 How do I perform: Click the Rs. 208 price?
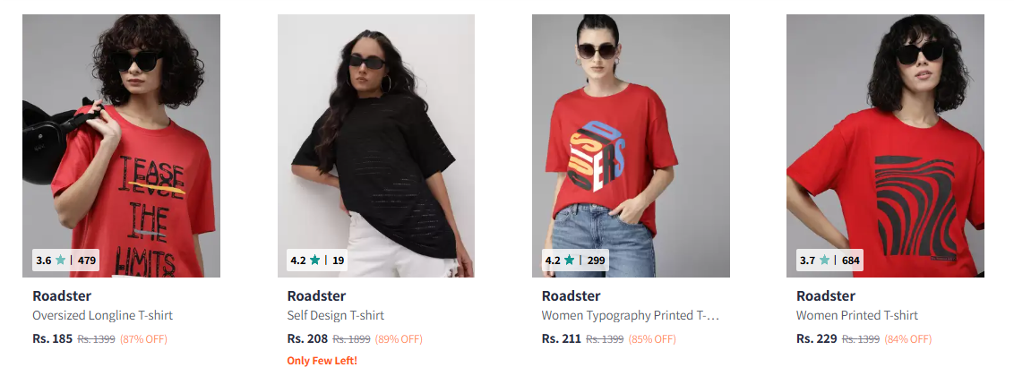(308, 338)
